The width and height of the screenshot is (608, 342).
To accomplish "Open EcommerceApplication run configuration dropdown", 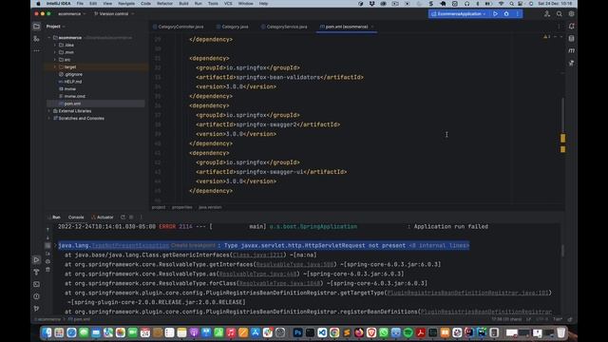I will pyautogui.click(x=459, y=13).
